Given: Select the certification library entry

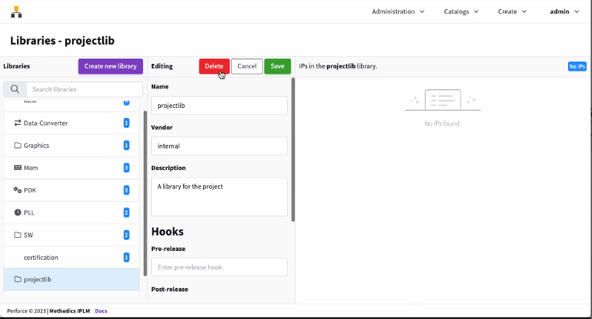Looking at the screenshot, I should tap(41, 257).
